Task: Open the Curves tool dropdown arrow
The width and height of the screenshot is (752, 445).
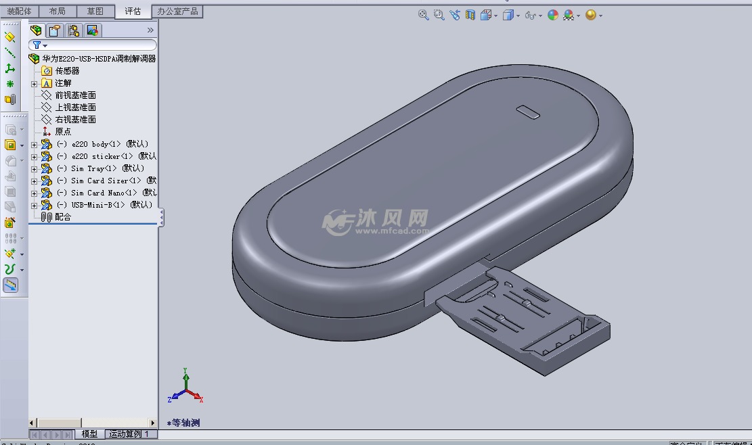Action: click(x=22, y=270)
